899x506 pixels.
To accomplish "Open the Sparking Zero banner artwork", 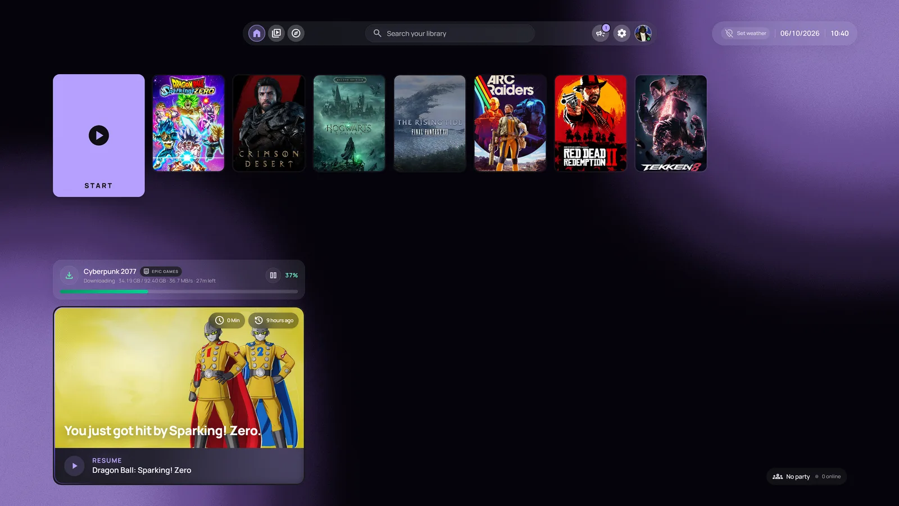I will coord(179,378).
